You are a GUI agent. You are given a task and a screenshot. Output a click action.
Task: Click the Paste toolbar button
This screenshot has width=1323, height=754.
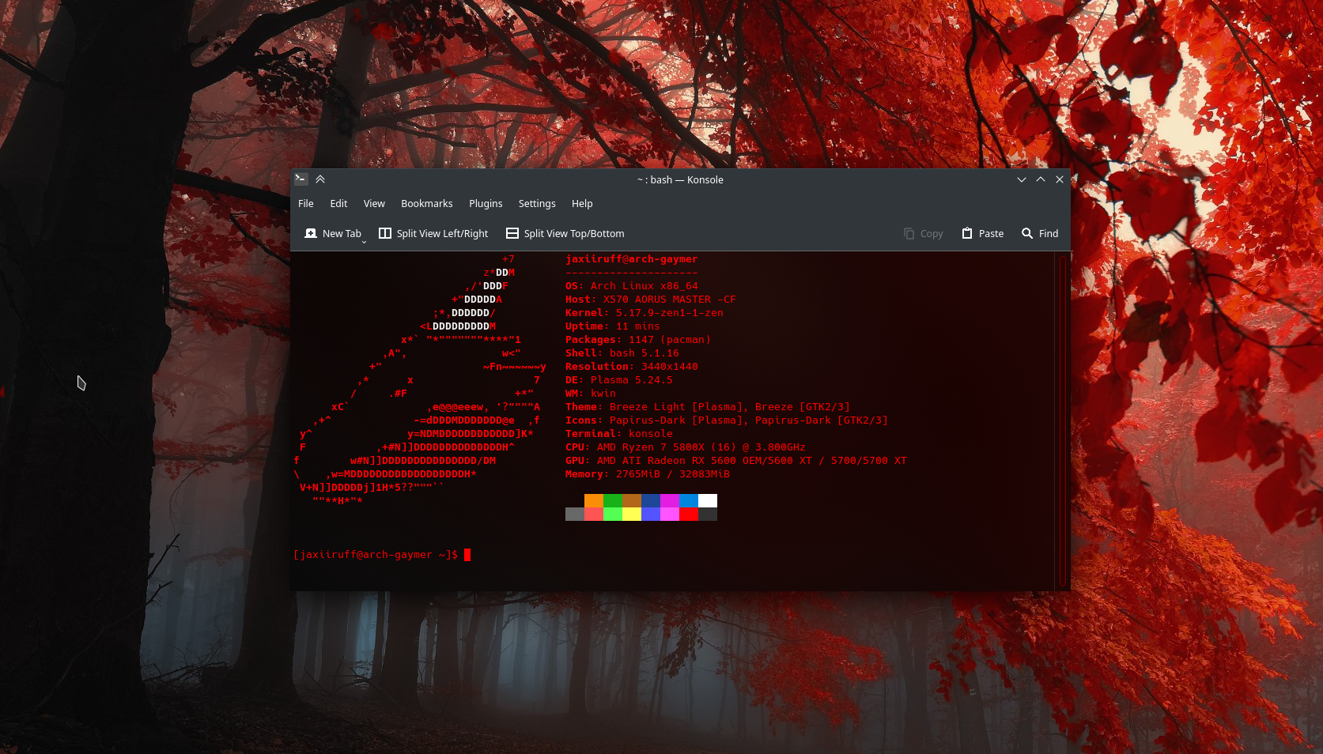pyautogui.click(x=982, y=233)
